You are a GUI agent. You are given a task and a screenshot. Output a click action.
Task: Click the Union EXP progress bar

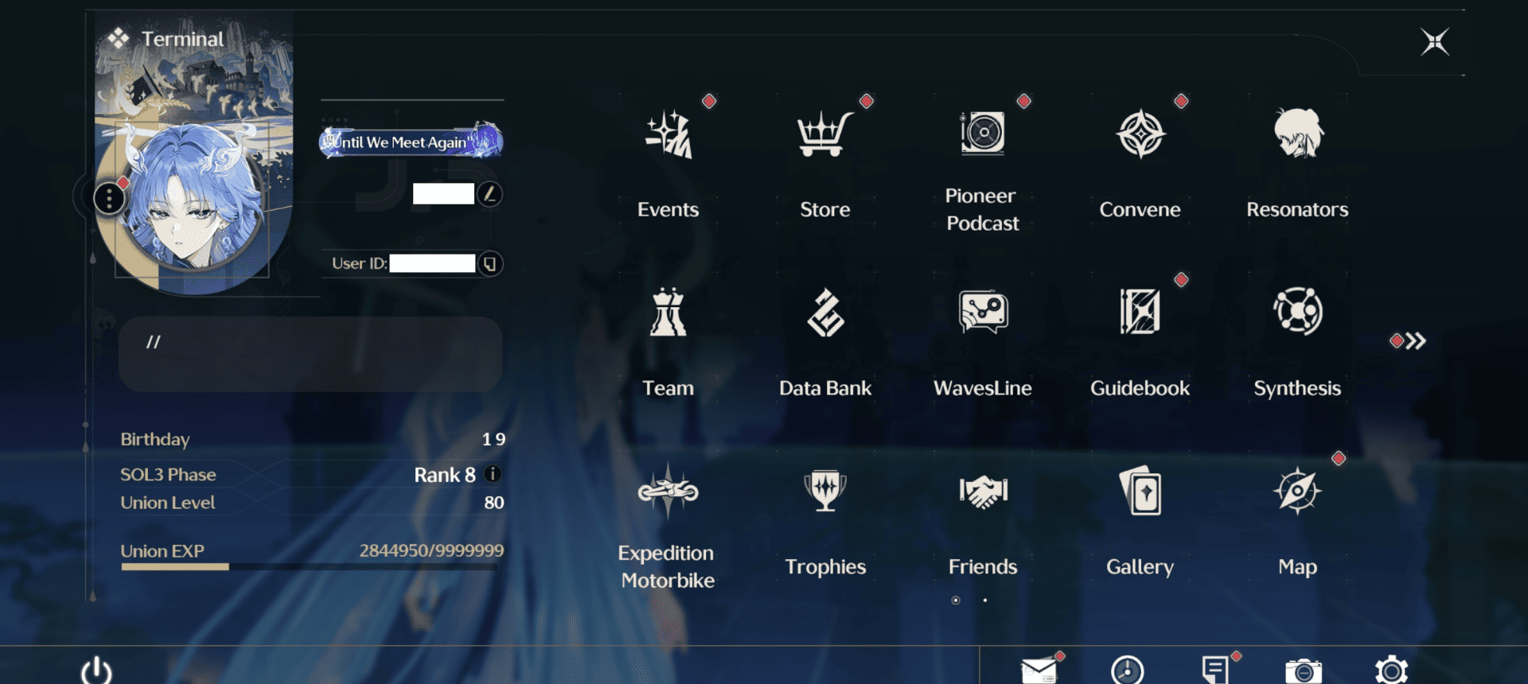coord(309,567)
